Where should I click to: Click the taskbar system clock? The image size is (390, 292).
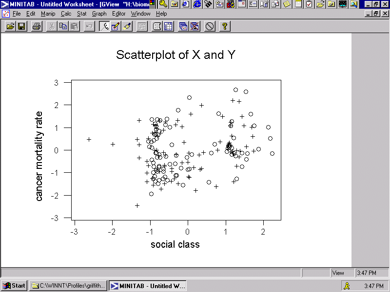coord(373,286)
